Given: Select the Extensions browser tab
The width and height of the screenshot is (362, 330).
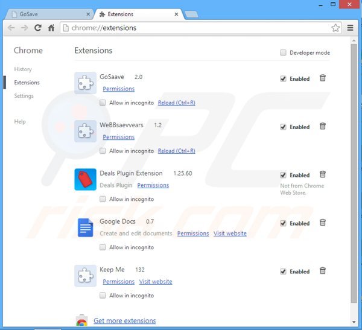Looking at the screenshot, I should click(139, 14).
